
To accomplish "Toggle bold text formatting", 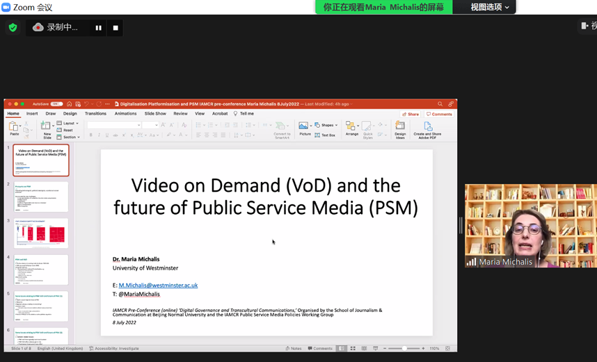I will (x=90, y=135).
